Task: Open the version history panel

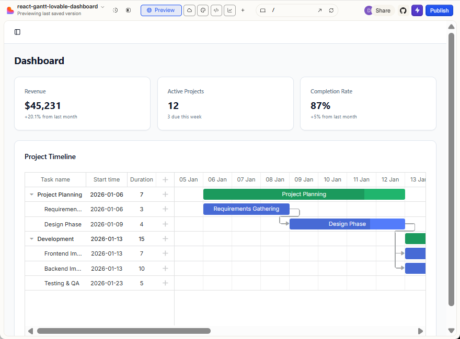Action: pos(115,10)
